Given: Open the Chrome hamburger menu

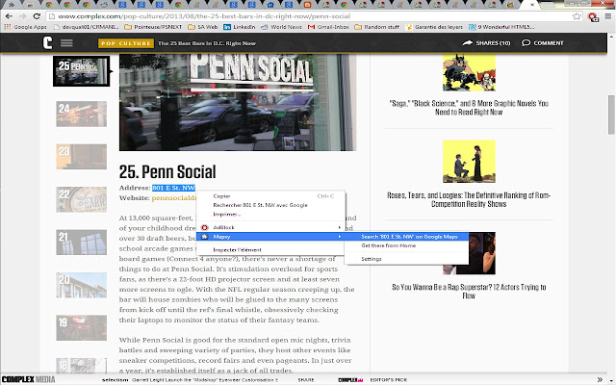Looking at the screenshot, I should tap(607, 16).
